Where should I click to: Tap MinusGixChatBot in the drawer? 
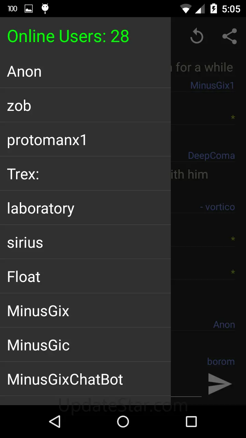(85, 379)
